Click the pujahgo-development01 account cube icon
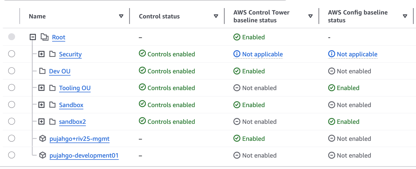The width and height of the screenshot is (416, 169). (42, 155)
